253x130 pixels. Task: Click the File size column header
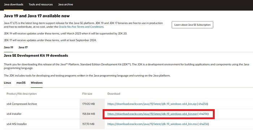click(87, 94)
